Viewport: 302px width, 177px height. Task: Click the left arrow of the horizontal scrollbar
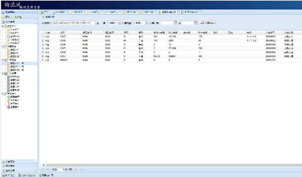point(44,165)
